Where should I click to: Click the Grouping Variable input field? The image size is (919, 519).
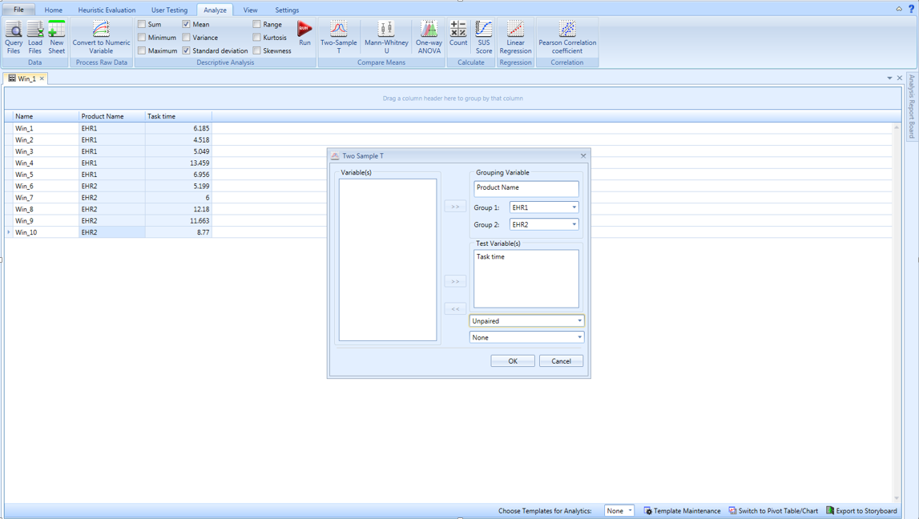[x=526, y=188]
